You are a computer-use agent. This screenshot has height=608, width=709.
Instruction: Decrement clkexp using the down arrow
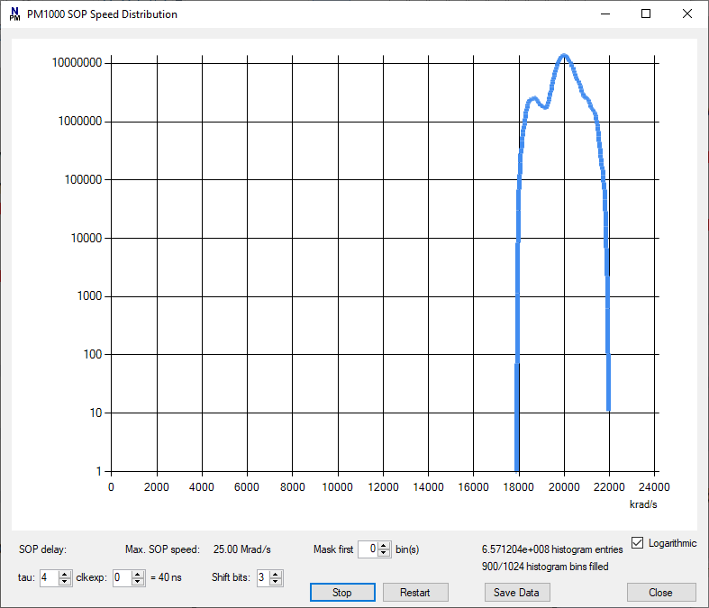[x=138, y=582]
